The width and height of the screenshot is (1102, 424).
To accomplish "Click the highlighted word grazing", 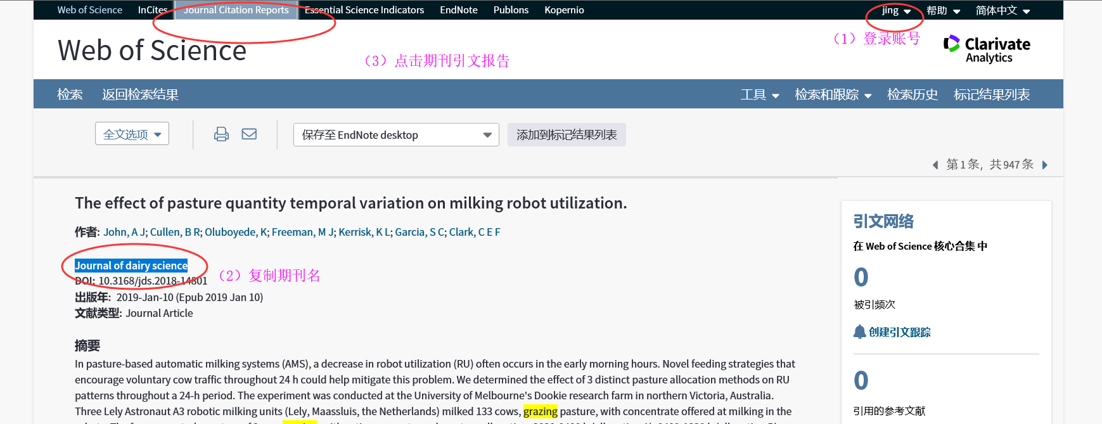I will [540, 411].
